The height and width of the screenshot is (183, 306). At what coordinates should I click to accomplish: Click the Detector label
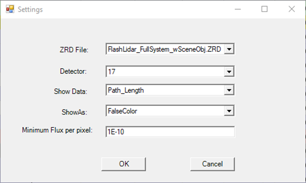[73, 72]
